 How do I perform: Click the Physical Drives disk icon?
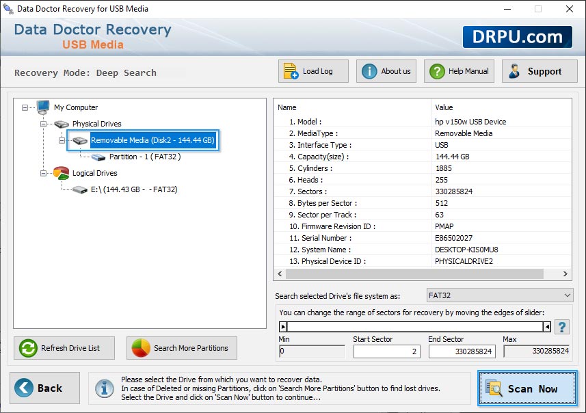[x=62, y=124]
